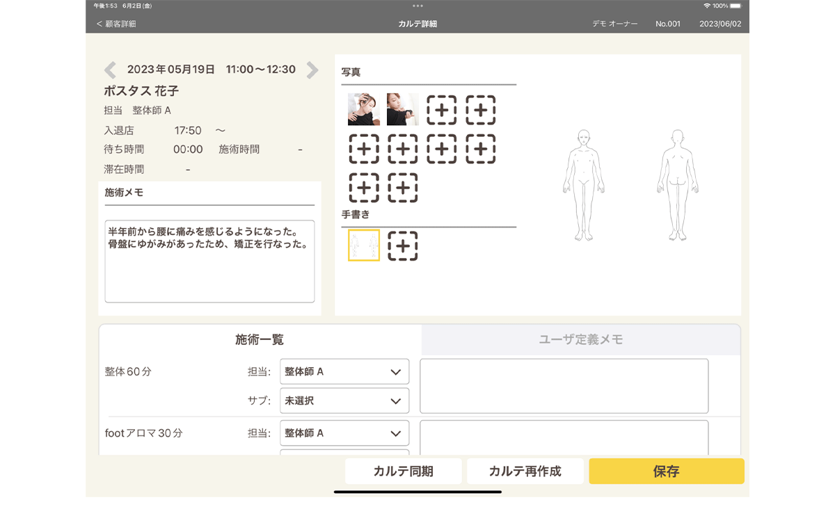The height and width of the screenshot is (525, 835).
Task: Select the existing handwriting thumbnail
Action: click(x=364, y=245)
